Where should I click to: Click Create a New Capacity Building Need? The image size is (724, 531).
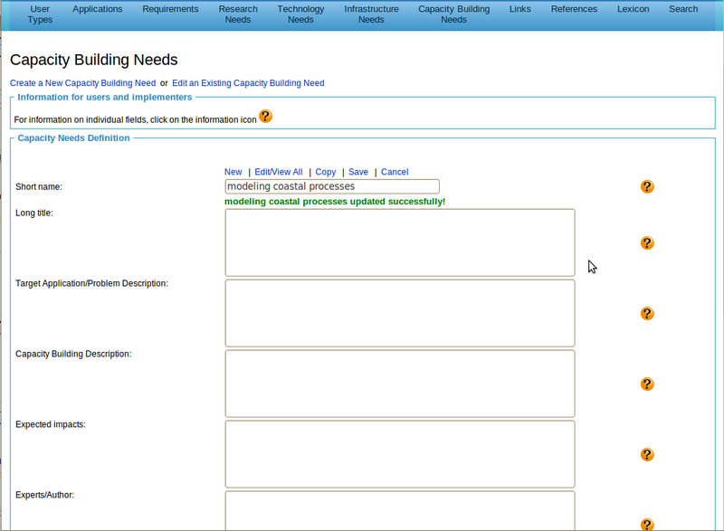pos(82,83)
